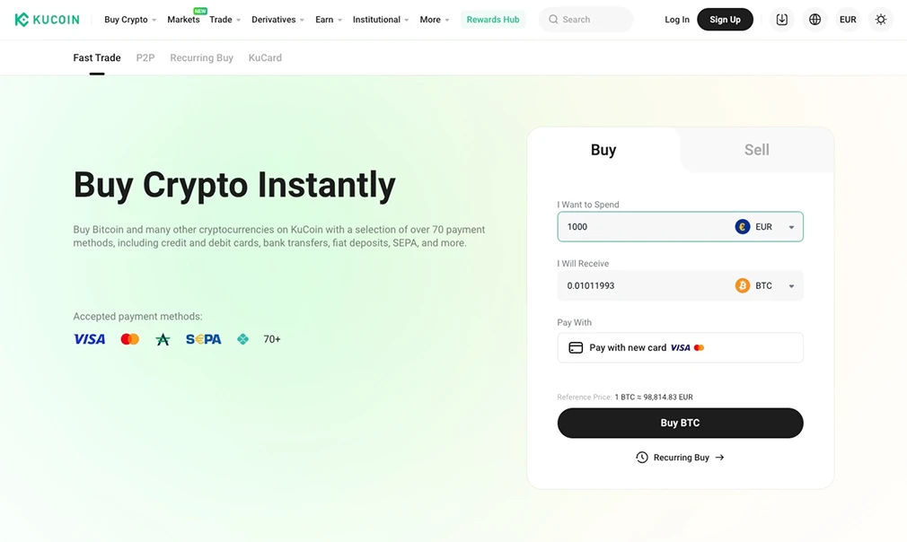Click the 1000 amount input field
Screen dimensions: 907x542
(x=629, y=226)
